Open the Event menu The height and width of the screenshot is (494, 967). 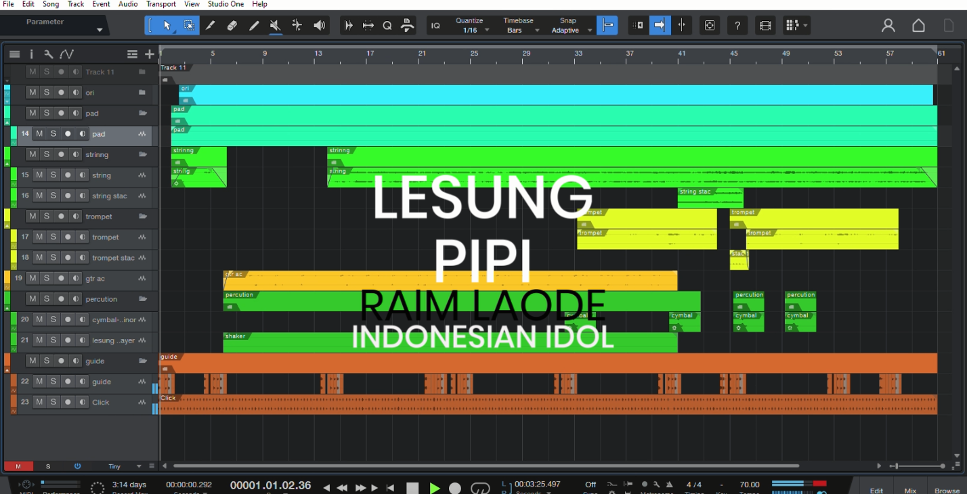[x=101, y=4]
